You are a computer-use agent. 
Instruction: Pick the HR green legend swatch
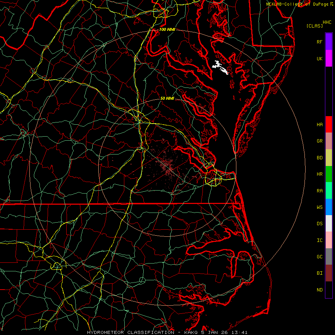coord(329,174)
